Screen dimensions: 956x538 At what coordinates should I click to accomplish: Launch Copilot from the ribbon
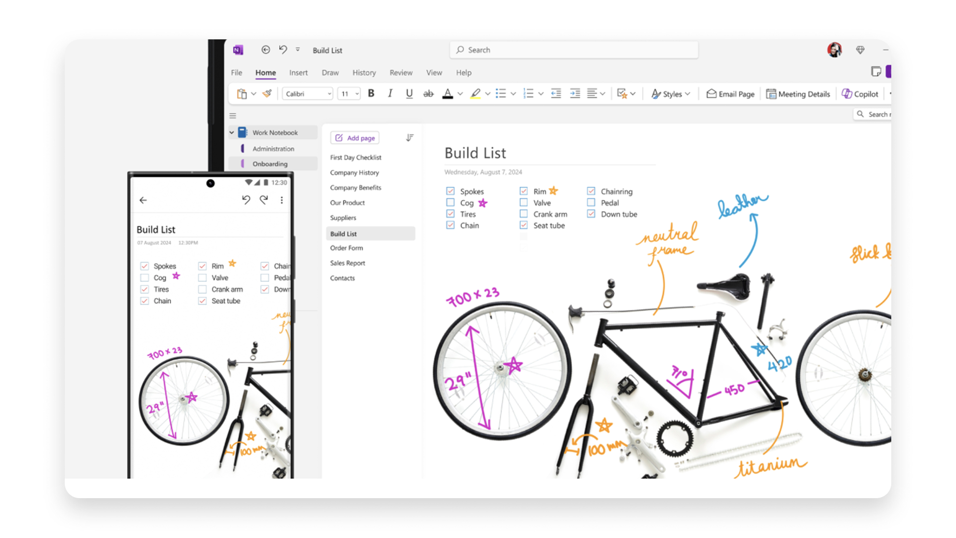pyautogui.click(x=860, y=94)
